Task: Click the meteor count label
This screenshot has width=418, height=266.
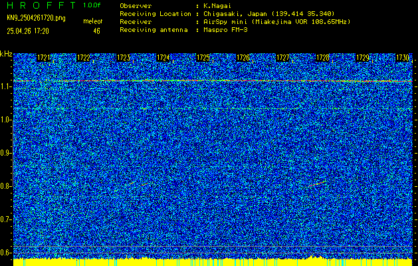Action: point(93,21)
